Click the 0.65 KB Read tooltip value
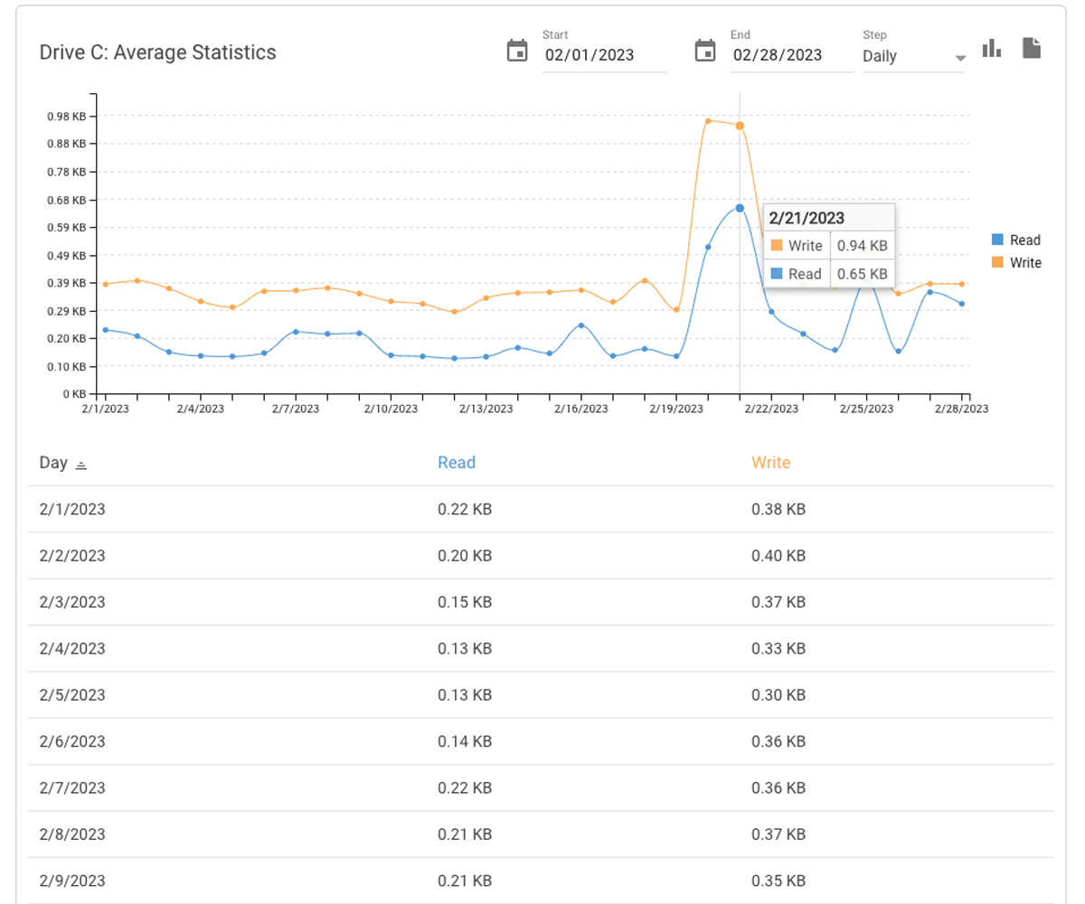Image resolution: width=1085 pixels, height=904 pixels. (862, 274)
